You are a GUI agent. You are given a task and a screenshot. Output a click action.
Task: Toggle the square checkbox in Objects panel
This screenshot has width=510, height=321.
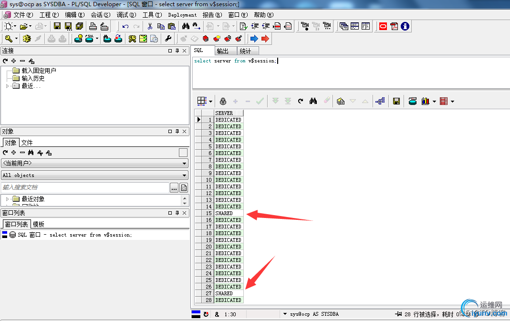pyautogui.click(x=183, y=153)
